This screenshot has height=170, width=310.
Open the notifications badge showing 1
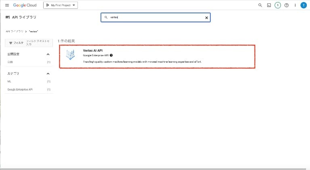278,5
